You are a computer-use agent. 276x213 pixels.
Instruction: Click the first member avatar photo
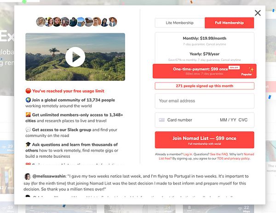[x=40, y=22]
